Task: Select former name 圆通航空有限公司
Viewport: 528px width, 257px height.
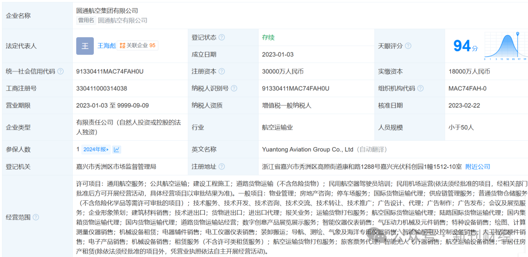Action: (x=123, y=21)
